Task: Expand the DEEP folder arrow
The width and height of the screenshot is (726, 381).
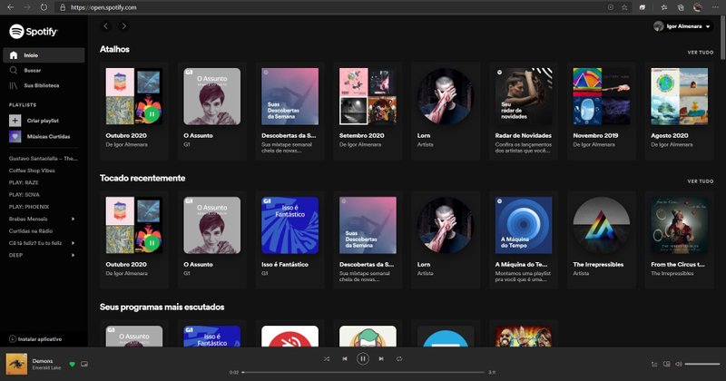Action: (x=73, y=255)
